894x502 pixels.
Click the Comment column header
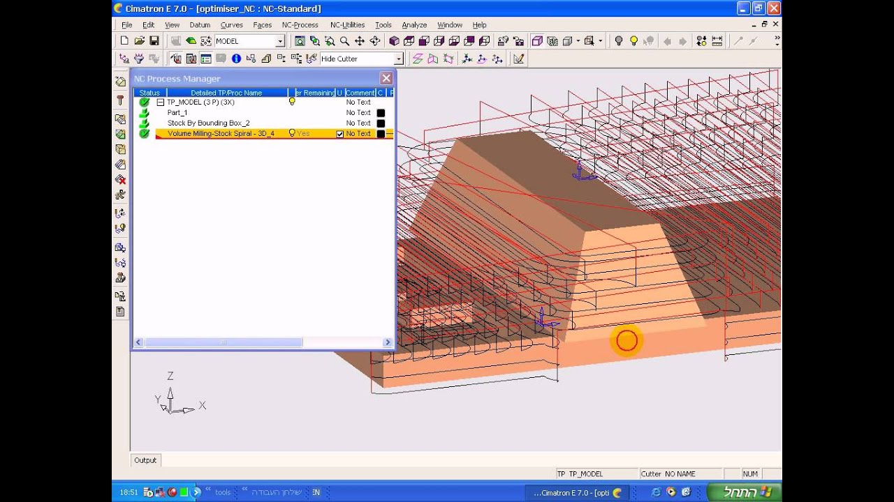[x=360, y=93]
